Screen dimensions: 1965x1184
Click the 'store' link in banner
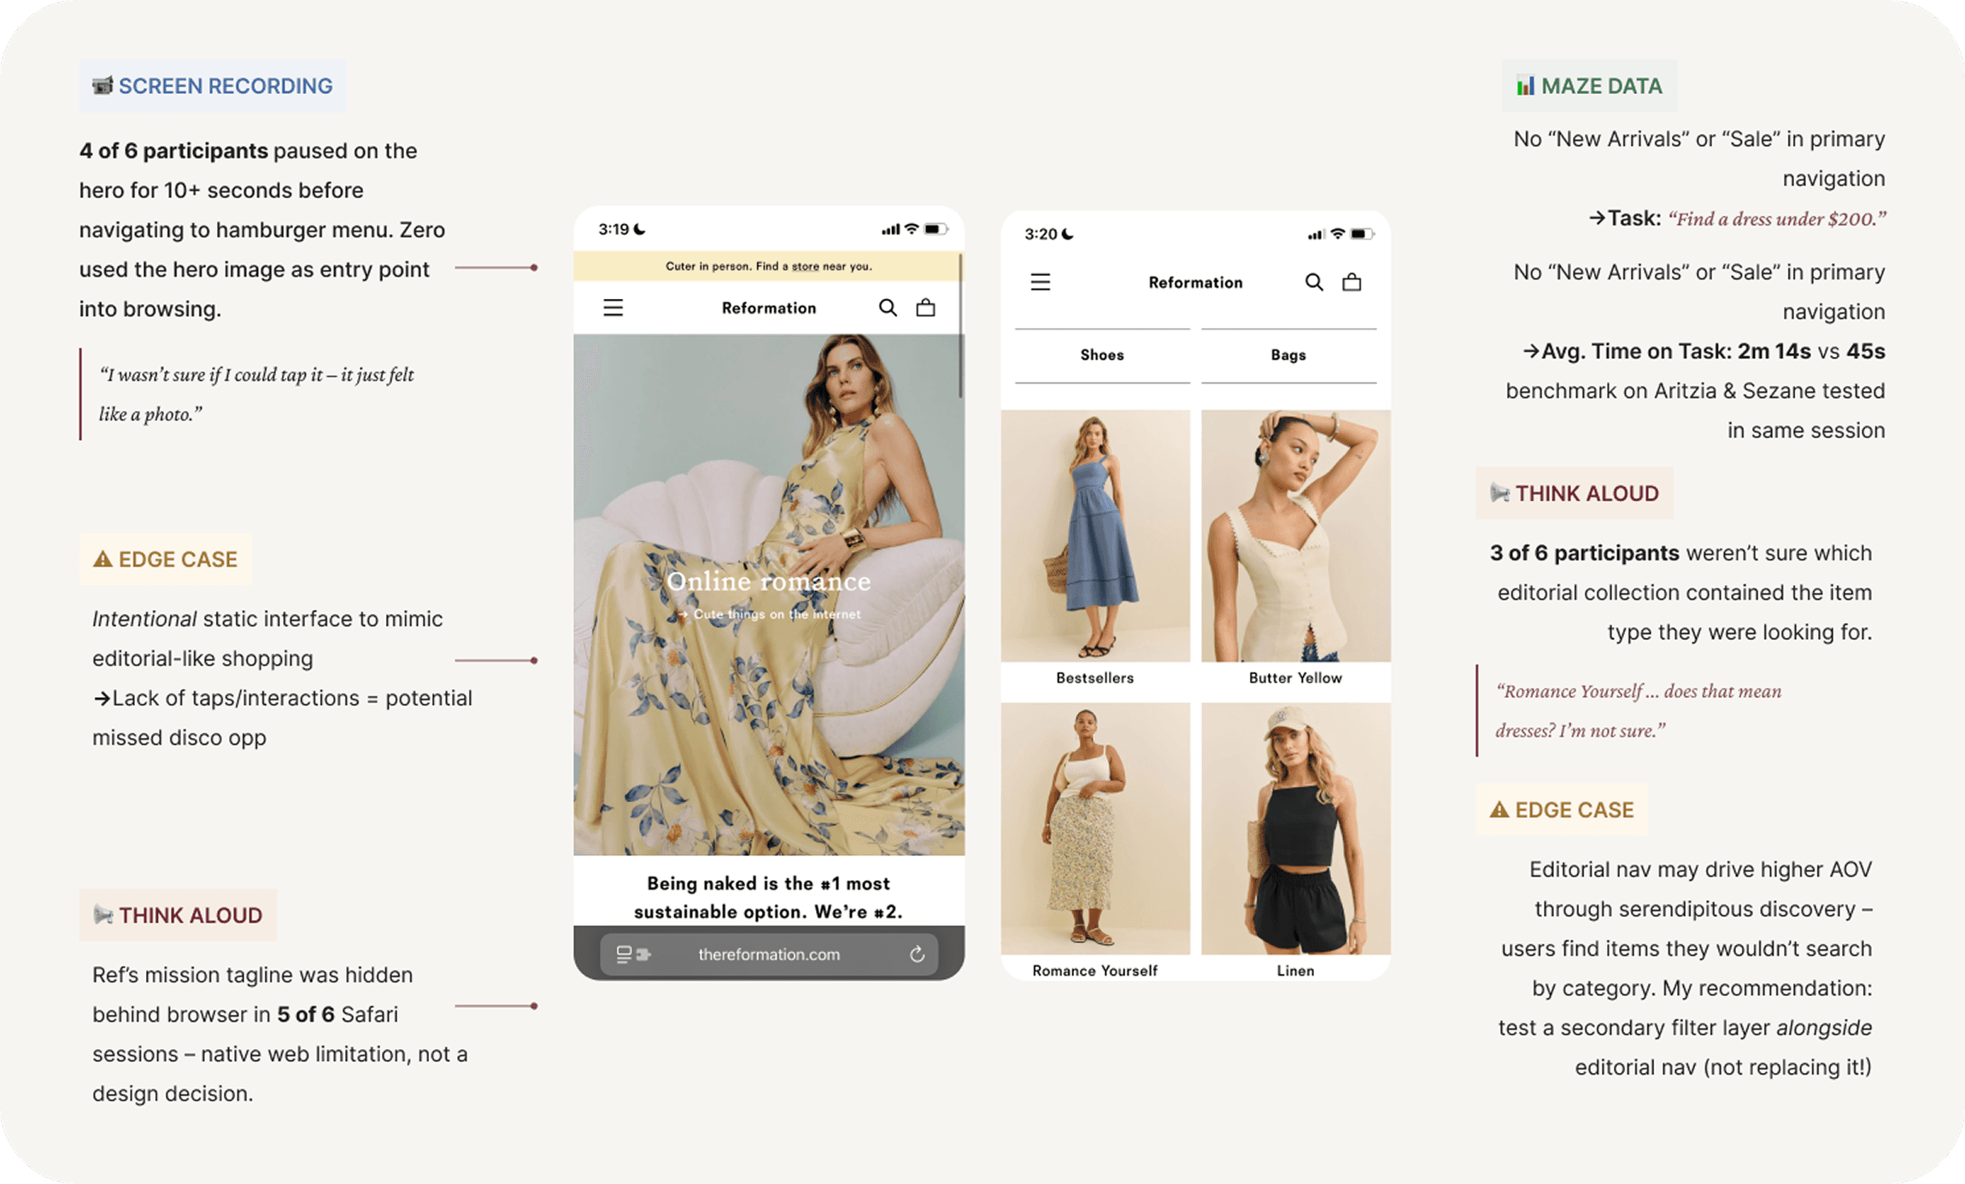(805, 267)
